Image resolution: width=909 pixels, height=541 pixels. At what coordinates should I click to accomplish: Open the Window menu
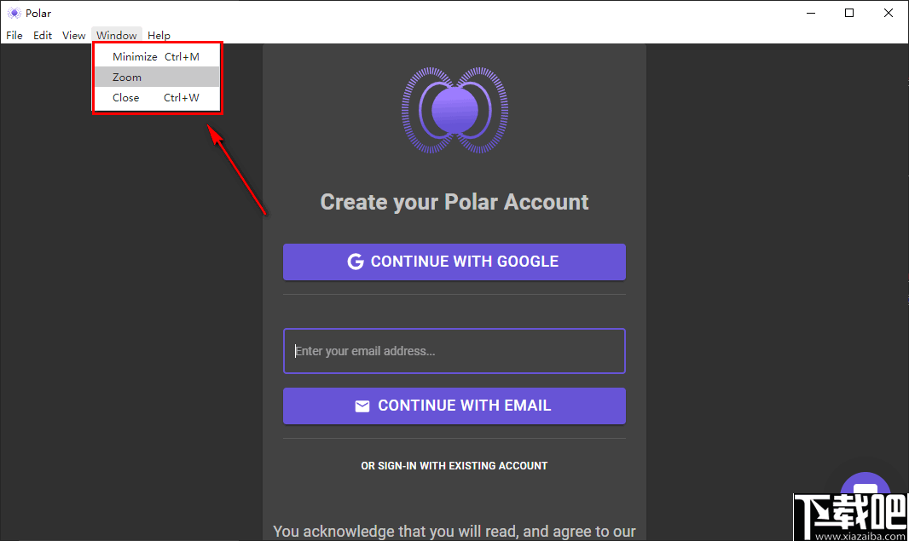[117, 35]
